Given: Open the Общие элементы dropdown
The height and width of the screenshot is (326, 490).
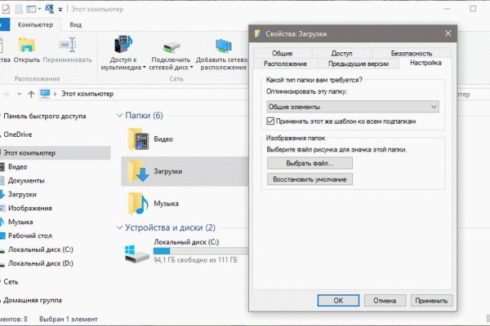Looking at the screenshot, I should pyautogui.click(x=353, y=106).
